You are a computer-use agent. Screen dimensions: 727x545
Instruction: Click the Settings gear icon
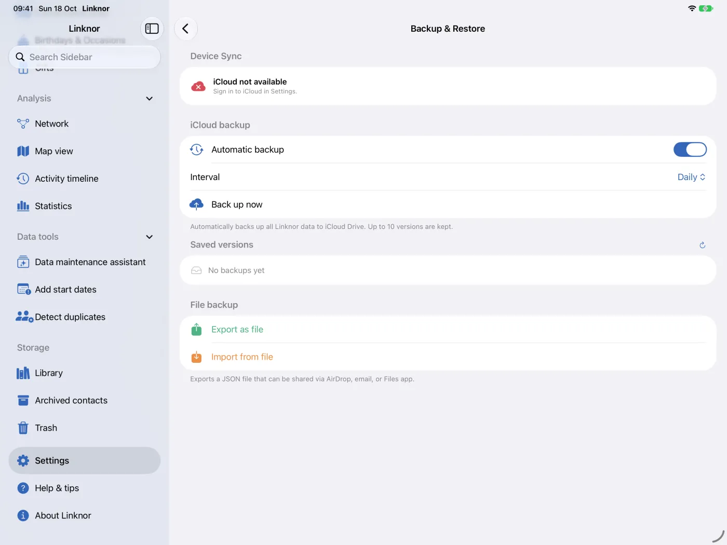click(23, 460)
